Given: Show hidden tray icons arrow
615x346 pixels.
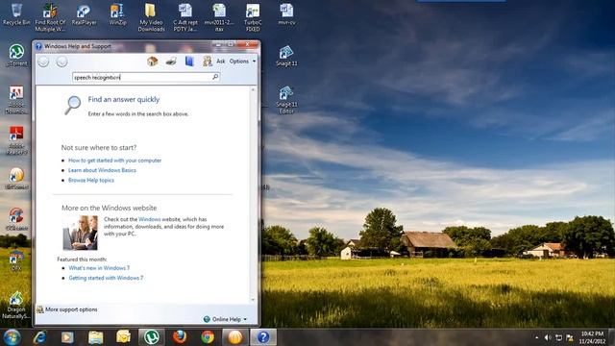Looking at the screenshot, I should tap(536, 337).
